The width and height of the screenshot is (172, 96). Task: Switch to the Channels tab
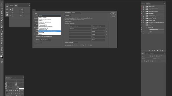[152, 53]
